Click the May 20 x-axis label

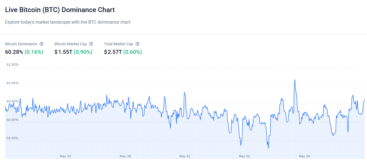[125, 156]
